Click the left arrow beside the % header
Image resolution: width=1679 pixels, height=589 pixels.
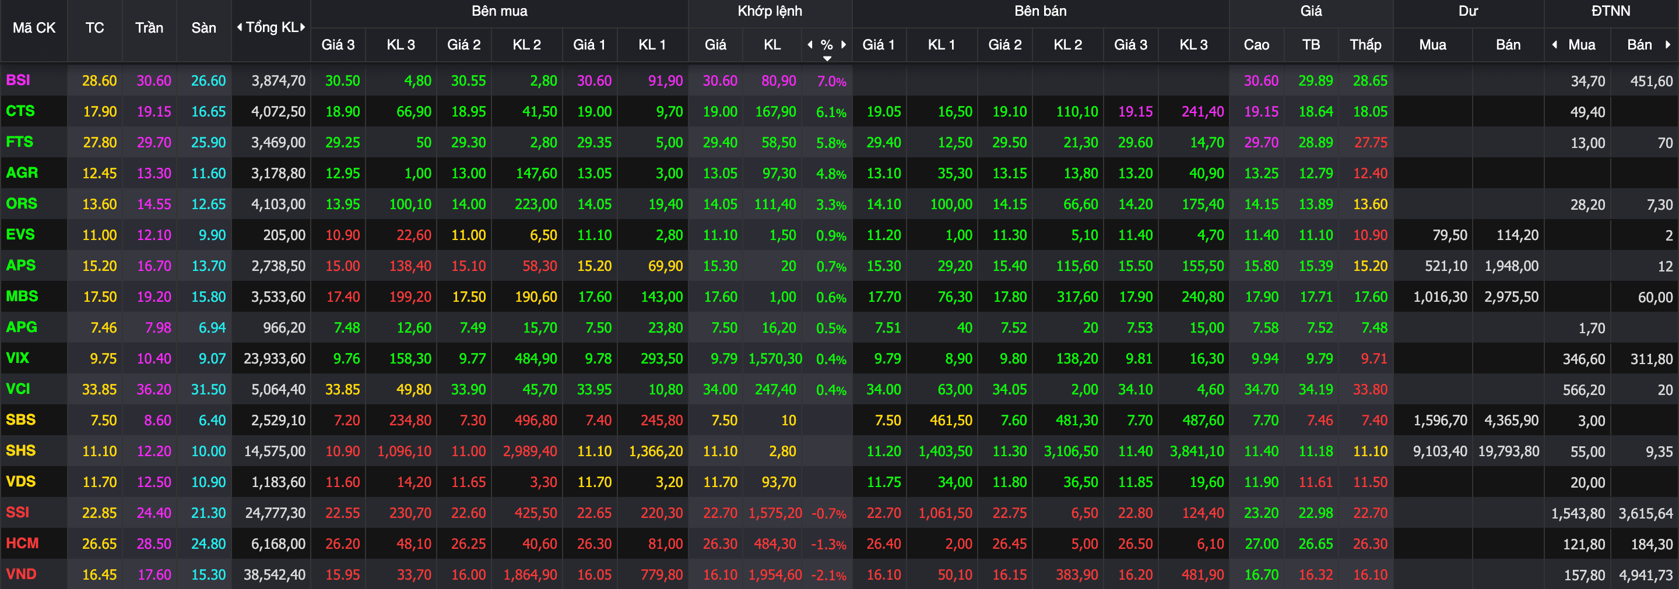(810, 44)
